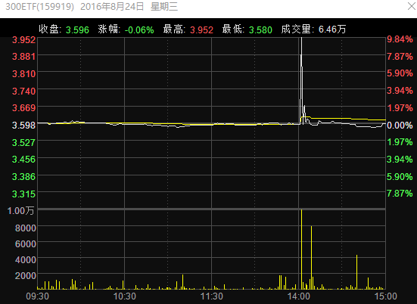
Task: Click the 6000 volume axis label
Action: click(x=26, y=244)
